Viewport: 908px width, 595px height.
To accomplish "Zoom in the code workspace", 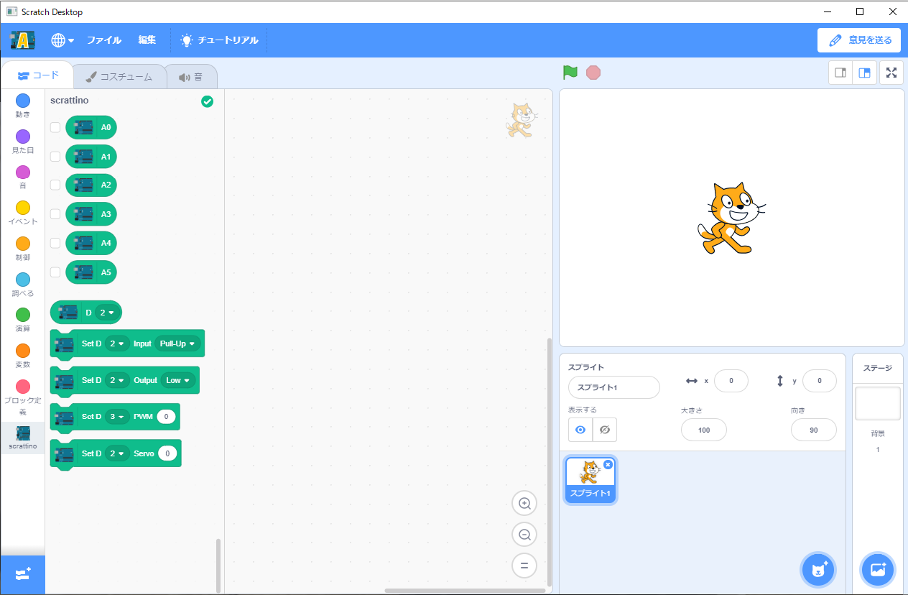I will (524, 504).
